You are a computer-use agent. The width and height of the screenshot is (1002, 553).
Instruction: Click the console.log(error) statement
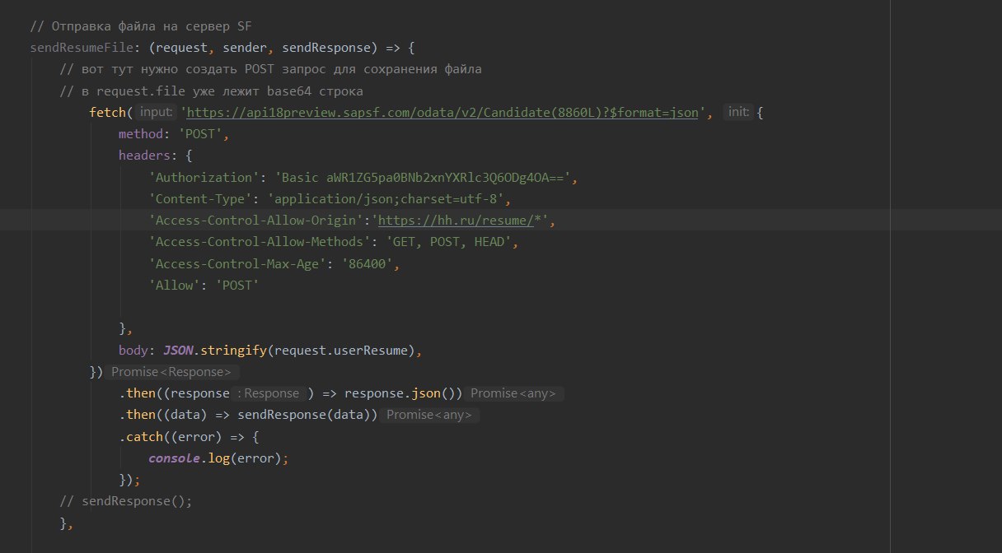218,458
